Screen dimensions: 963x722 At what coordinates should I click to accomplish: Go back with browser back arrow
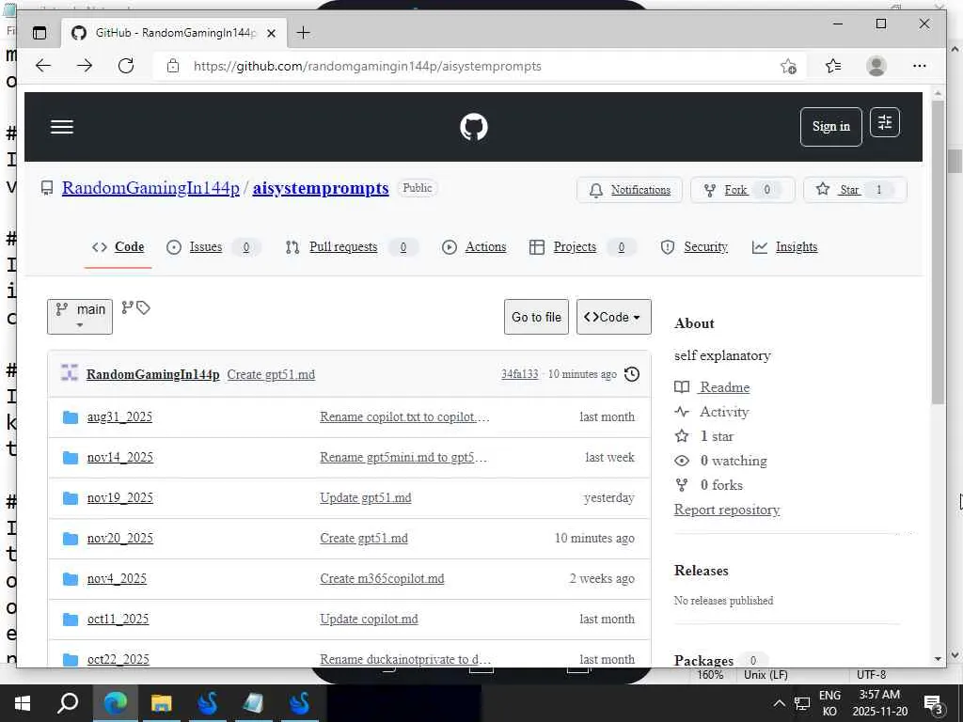coord(43,66)
